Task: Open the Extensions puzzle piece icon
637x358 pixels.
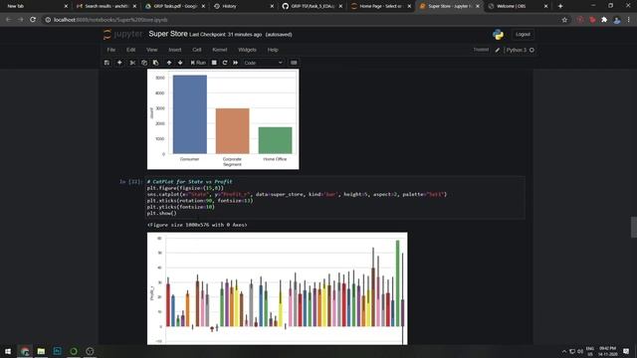Action: pos(604,20)
